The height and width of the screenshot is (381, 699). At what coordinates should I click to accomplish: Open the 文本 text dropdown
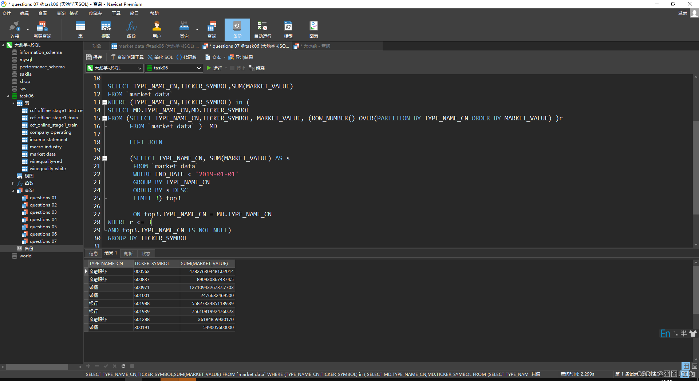[215, 57]
